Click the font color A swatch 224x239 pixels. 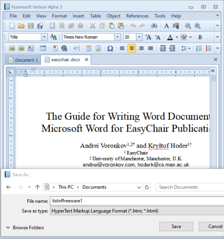pos(170,37)
